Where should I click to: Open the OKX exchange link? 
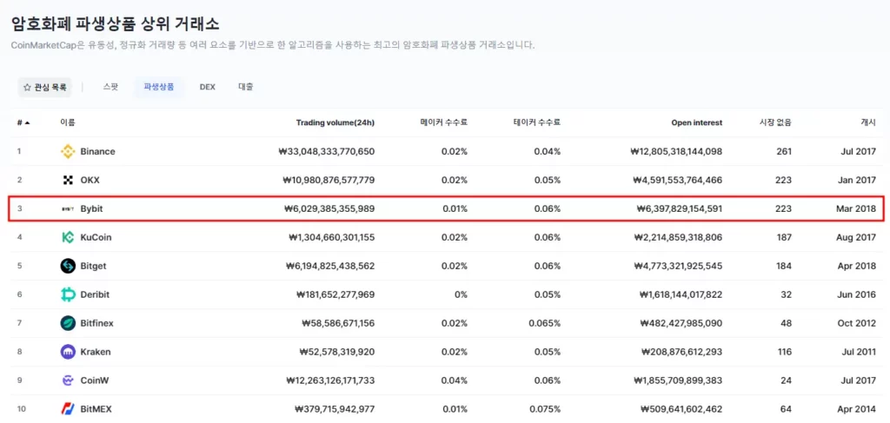point(90,181)
